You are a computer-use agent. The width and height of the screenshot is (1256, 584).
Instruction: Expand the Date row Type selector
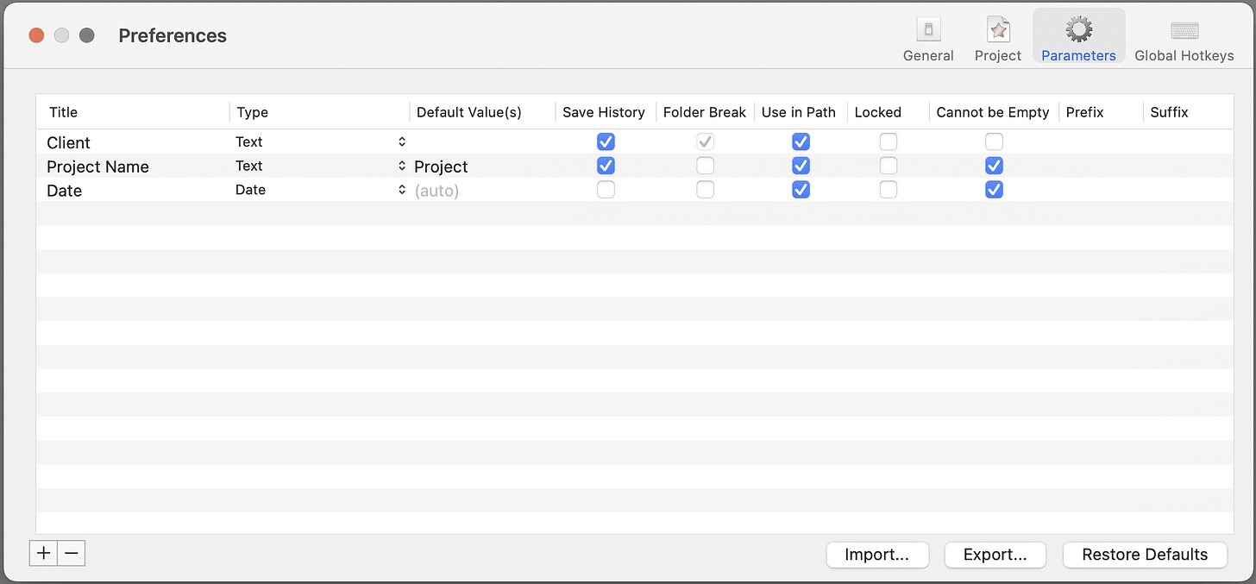(x=320, y=190)
